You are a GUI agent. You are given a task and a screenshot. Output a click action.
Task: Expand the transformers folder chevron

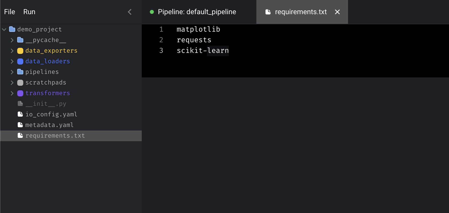pos(12,93)
